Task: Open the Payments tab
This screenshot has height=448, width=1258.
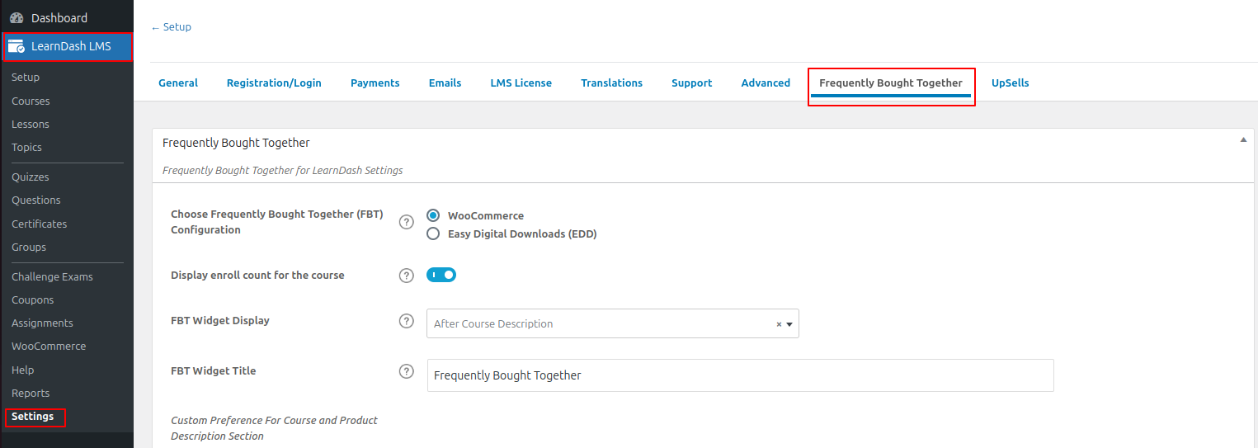Action: (x=375, y=83)
